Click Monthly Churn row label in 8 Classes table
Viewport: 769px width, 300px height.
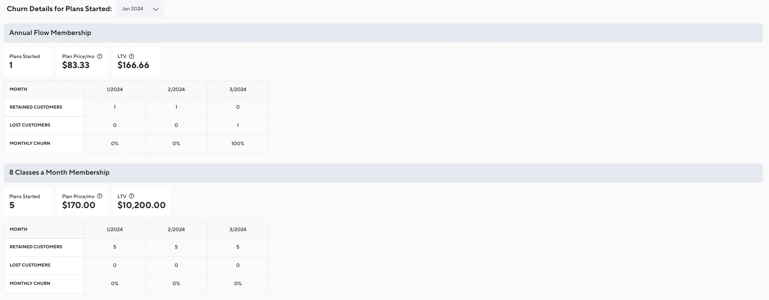coord(30,283)
